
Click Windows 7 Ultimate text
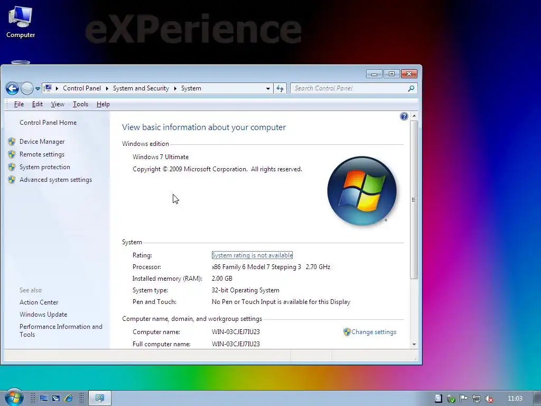click(x=161, y=157)
